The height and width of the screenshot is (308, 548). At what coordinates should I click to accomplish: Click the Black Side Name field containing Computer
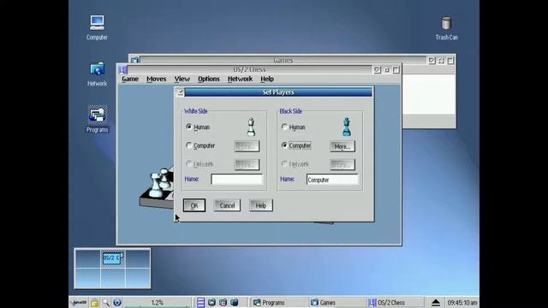(332, 180)
